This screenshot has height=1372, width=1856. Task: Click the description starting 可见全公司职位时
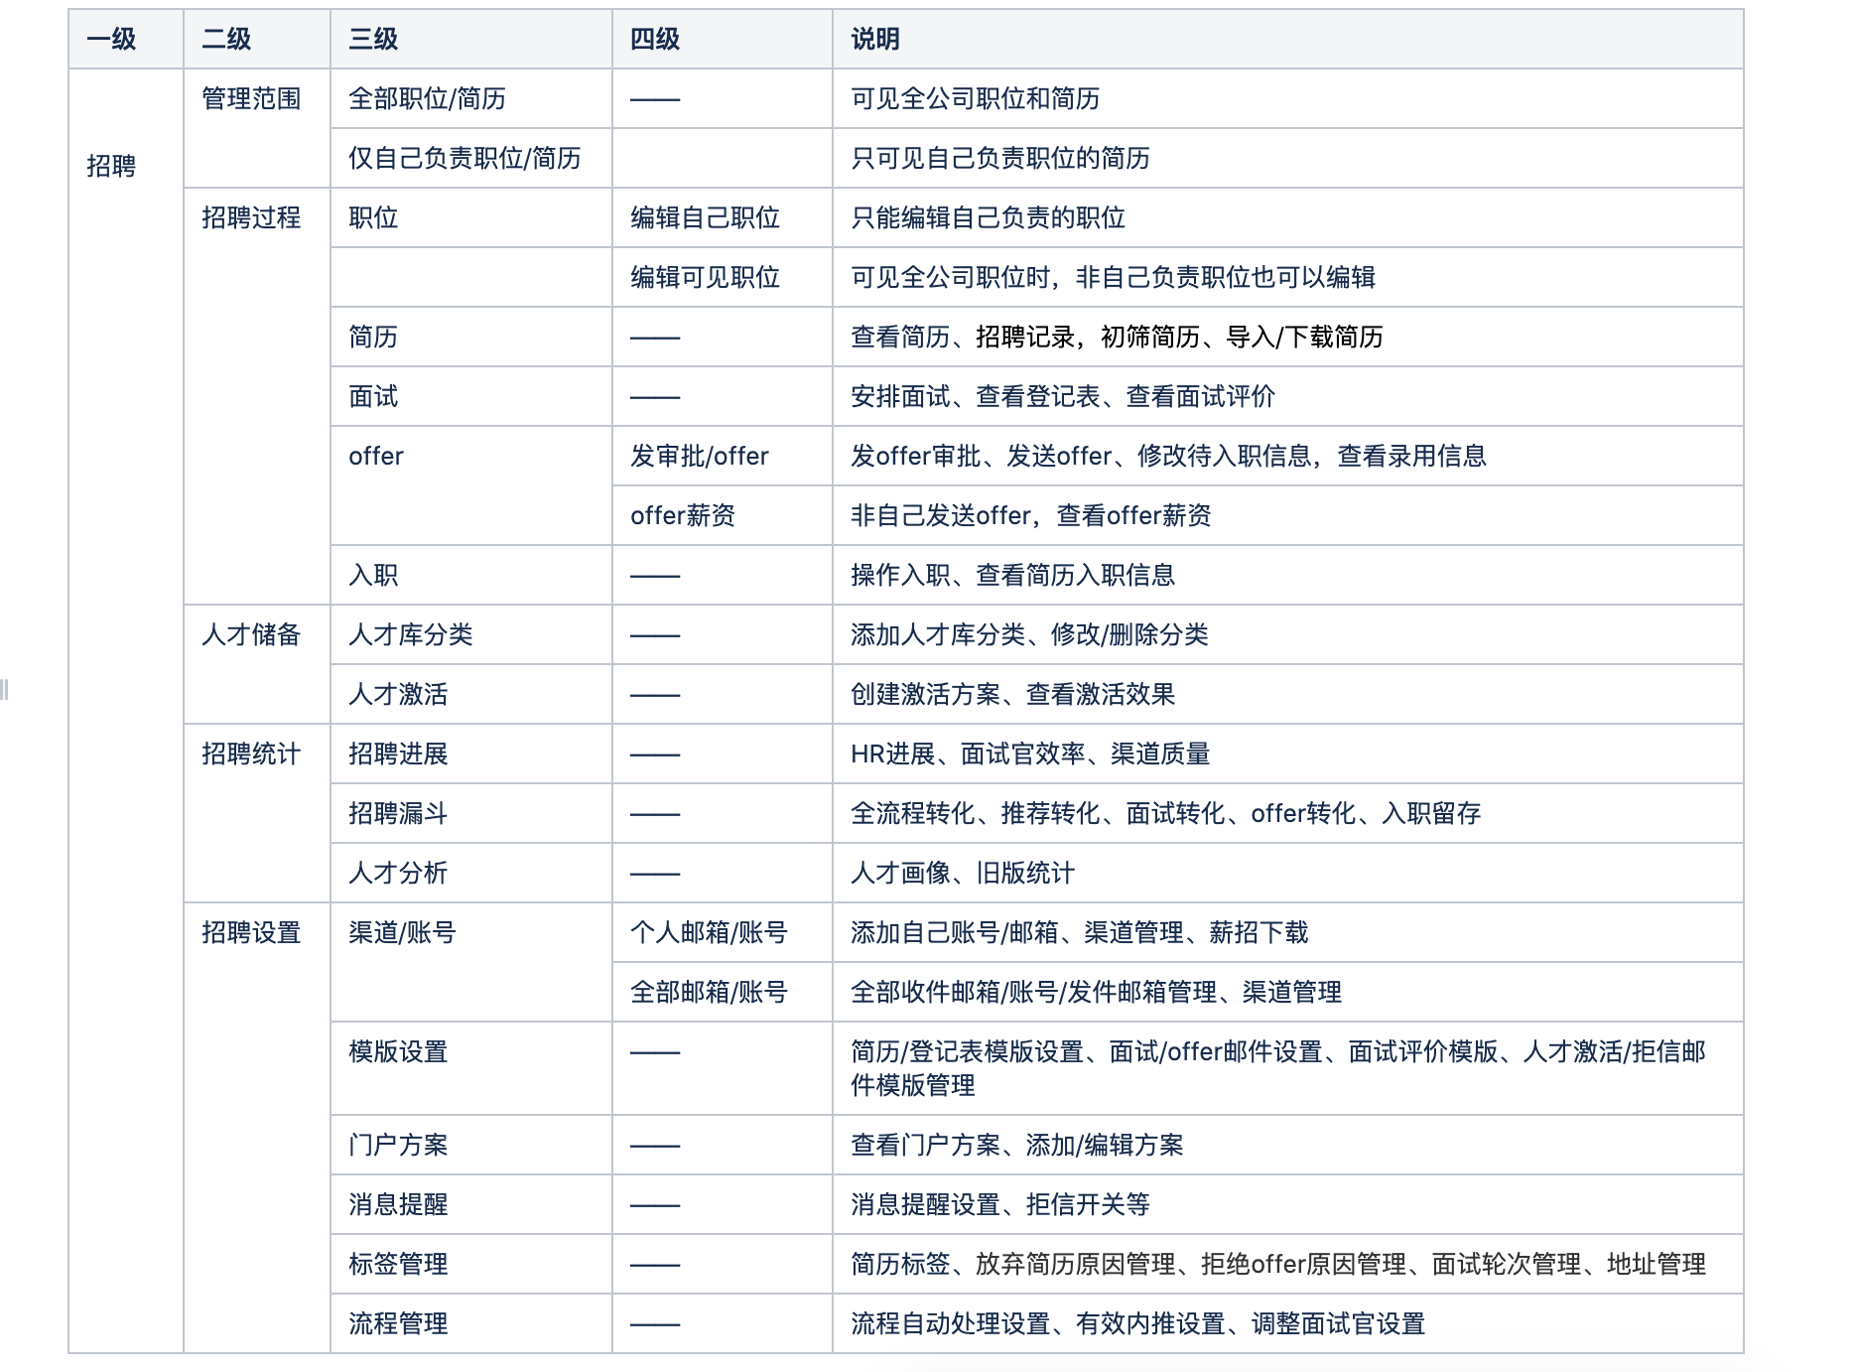click(1113, 278)
